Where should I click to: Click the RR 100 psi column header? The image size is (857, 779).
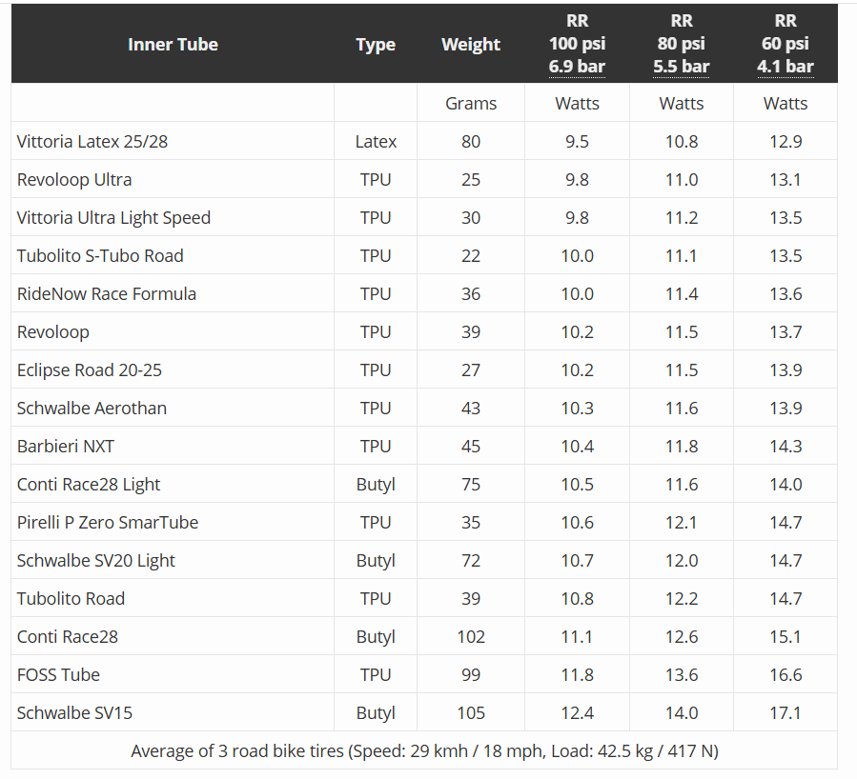click(577, 45)
